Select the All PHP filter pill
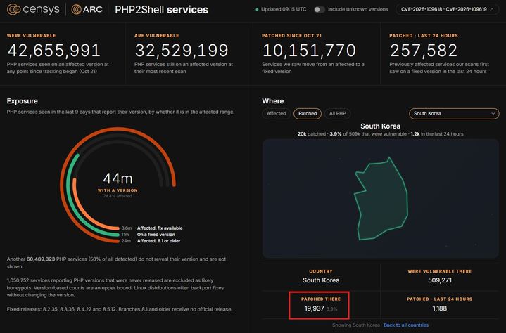Viewport: 506px width, 333px height. 337,113
